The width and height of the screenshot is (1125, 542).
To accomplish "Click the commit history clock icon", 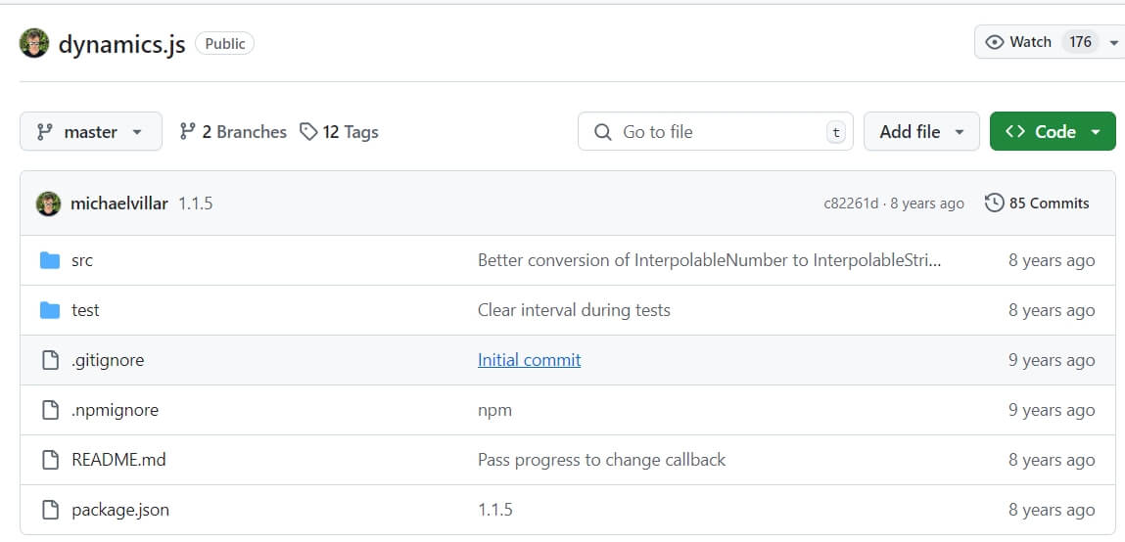I will [x=995, y=203].
